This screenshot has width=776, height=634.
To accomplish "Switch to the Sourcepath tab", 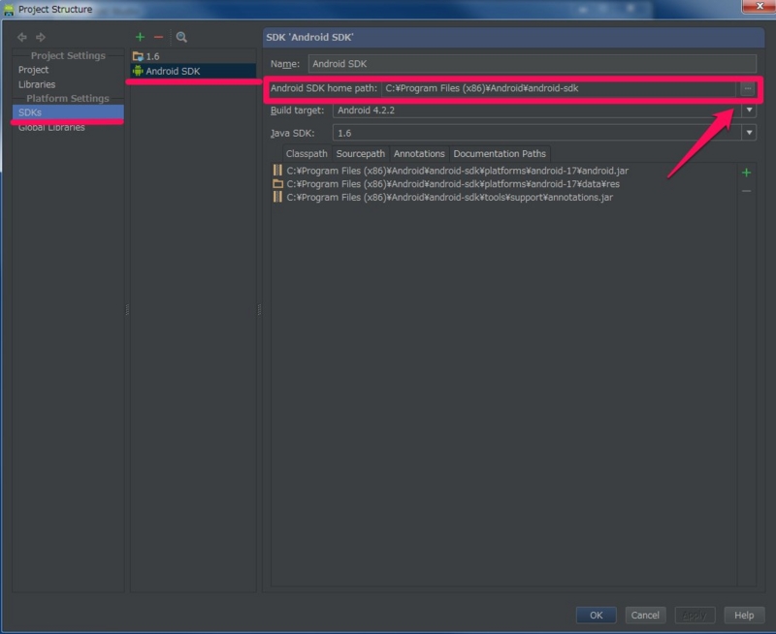I will pos(360,154).
